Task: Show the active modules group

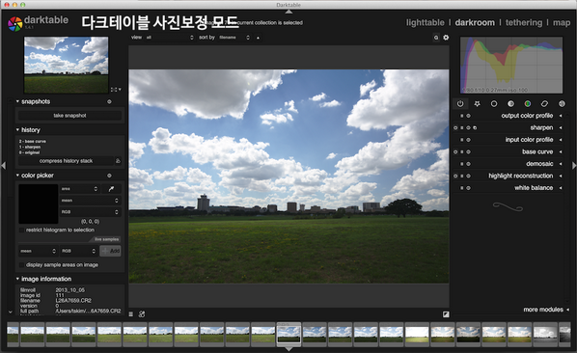Action: pyautogui.click(x=460, y=104)
